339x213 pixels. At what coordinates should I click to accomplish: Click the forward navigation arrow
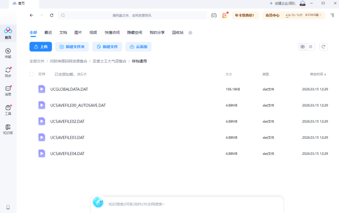pyautogui.click(x=42, y=15)
